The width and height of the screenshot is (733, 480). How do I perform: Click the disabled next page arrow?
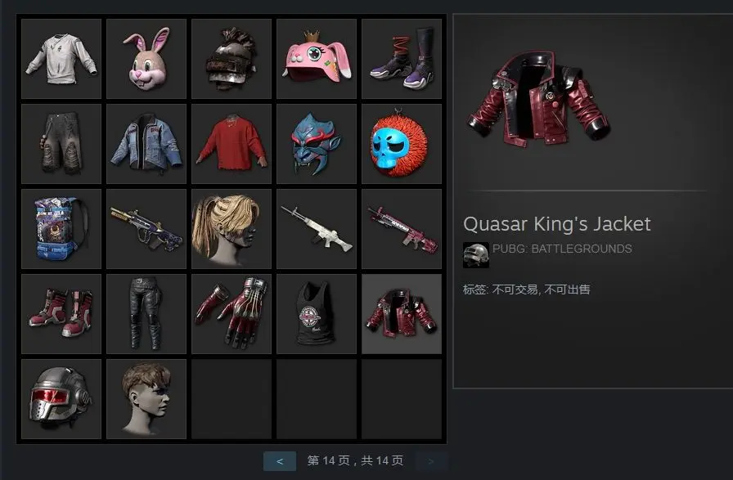(x=431, y=461)
